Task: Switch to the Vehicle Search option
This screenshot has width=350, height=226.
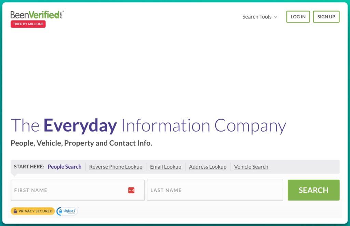Action: [251, 167]
